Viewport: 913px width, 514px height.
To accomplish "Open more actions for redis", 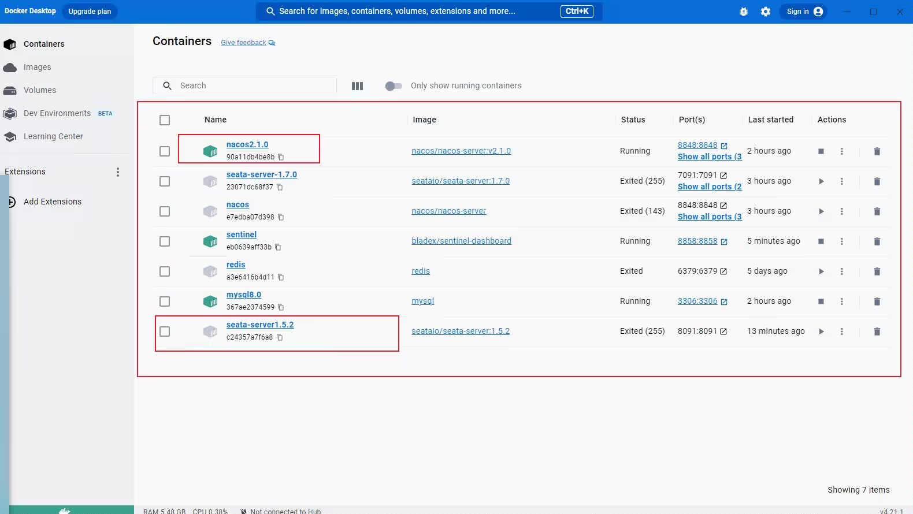I will tap(842, 271).
